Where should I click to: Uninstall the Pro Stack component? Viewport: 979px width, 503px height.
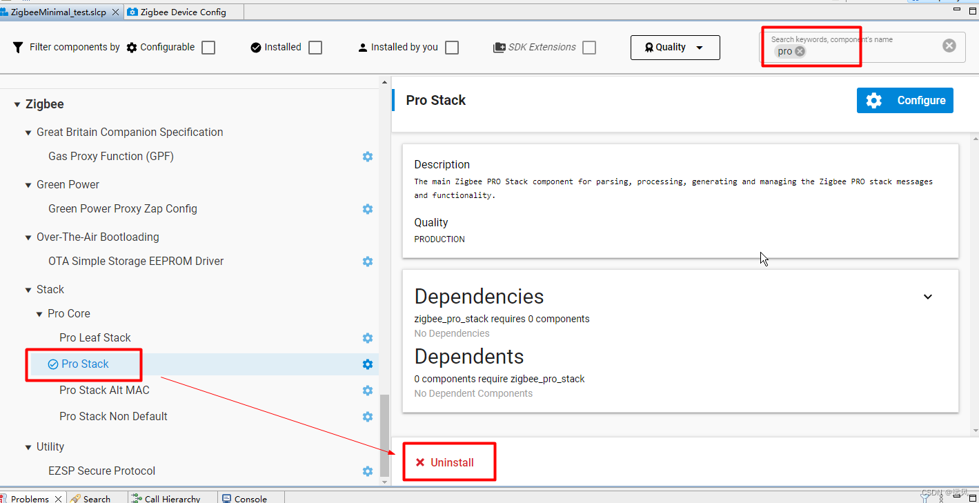448,462
